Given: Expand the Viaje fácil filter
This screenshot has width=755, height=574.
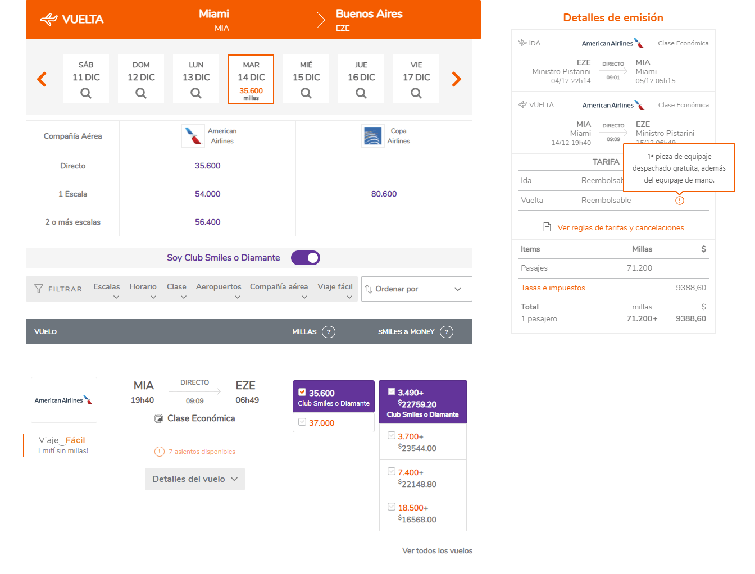Looking at the screenshot, I should pyautogui.click(x=335, y=290).
